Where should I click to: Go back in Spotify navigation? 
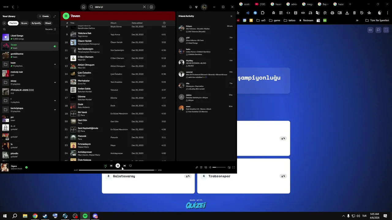[13, 7]
